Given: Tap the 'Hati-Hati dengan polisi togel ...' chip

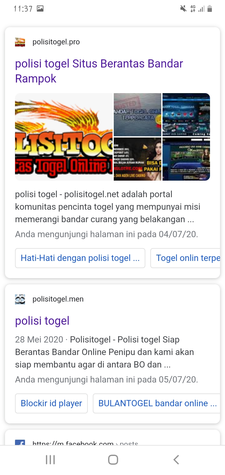Looking at the screenshot, I should (x=80, y=258).
